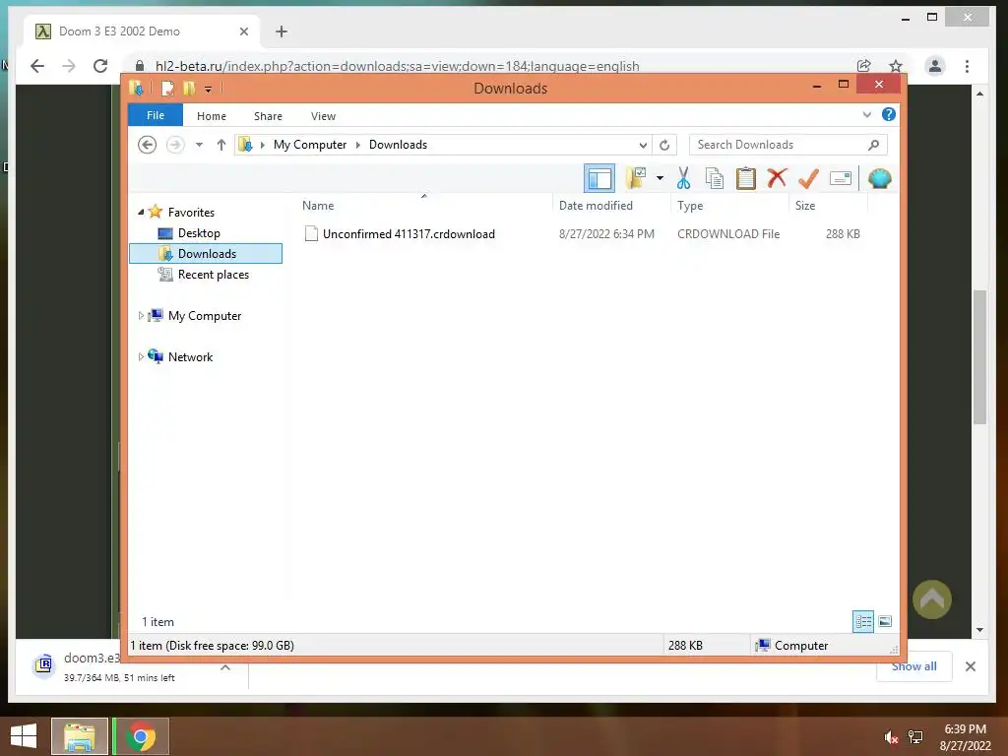Click the quick access new folder icon

click(188, 88)
